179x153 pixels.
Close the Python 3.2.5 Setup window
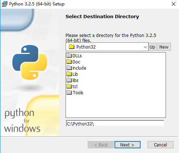174,4
